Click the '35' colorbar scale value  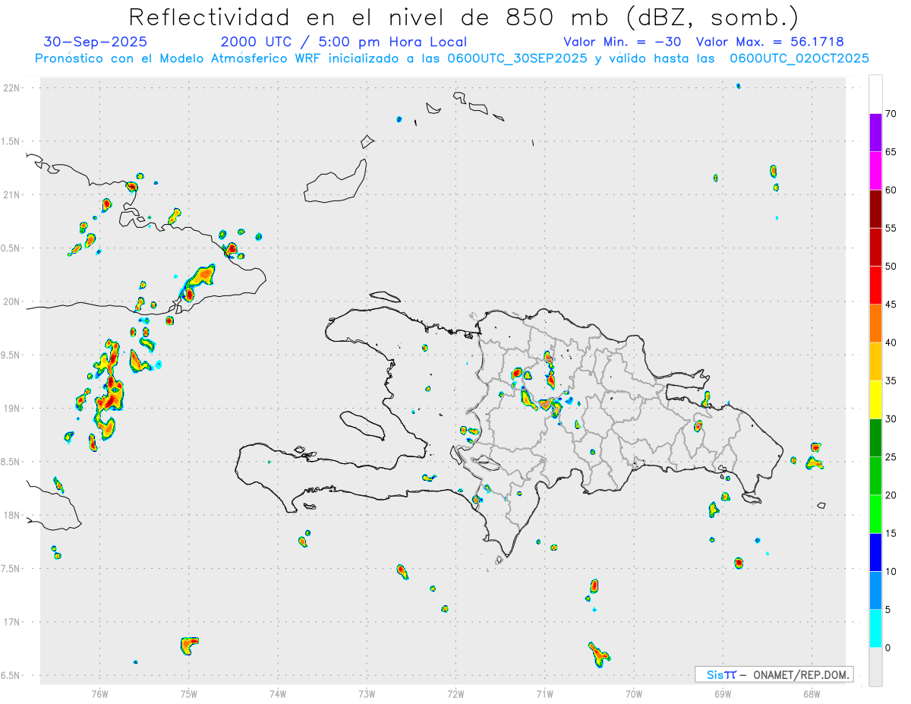pyautogui.click(x=891, y=380)
